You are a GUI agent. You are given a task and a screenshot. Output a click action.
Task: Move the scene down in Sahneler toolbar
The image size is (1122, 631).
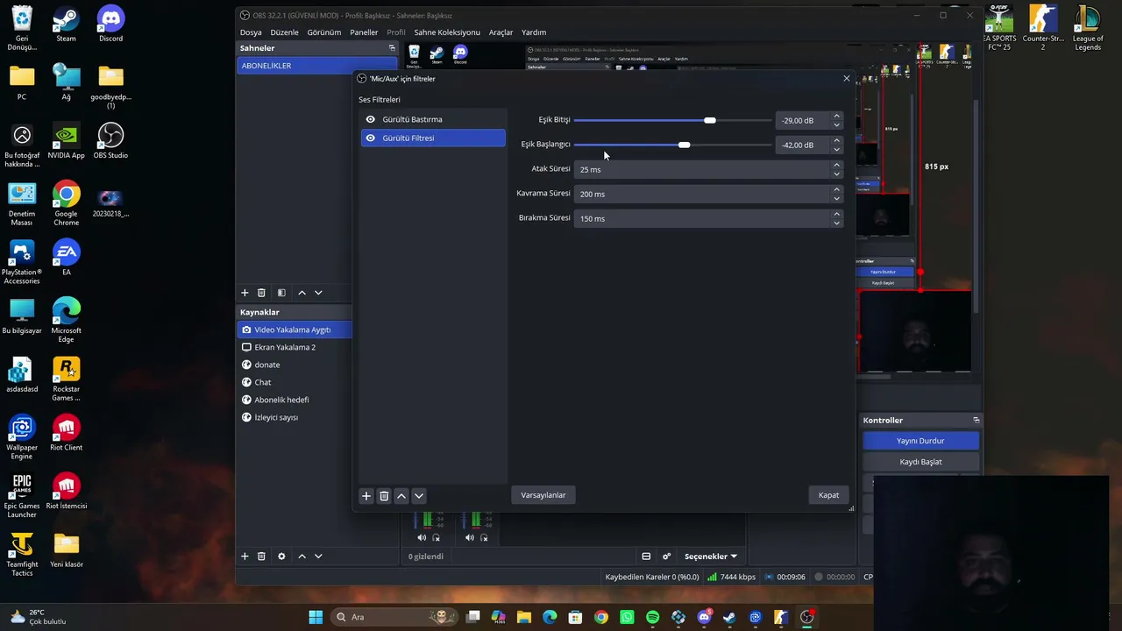pyautogui.click(x=318, y=293)
